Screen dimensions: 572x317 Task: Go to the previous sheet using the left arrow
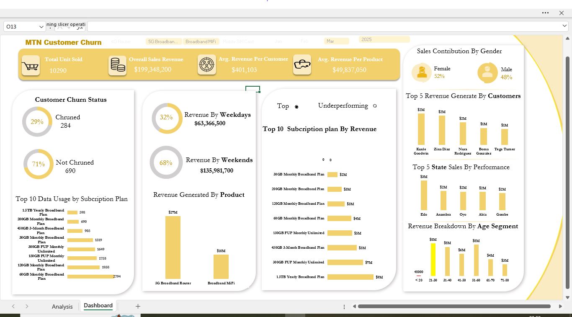tap(13, 307)
